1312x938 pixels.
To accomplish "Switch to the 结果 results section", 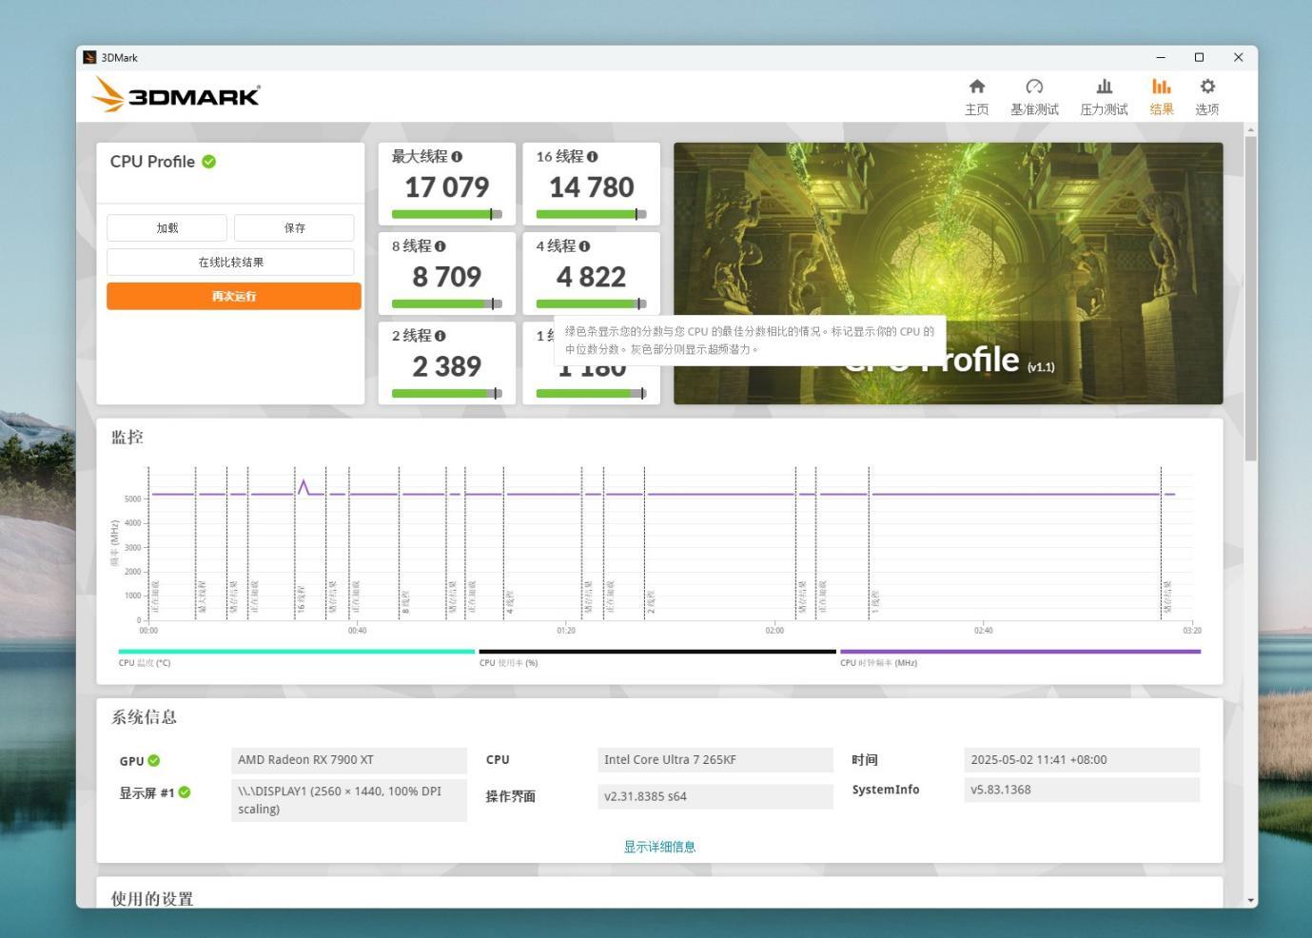I will click(x=1161, y=97).
